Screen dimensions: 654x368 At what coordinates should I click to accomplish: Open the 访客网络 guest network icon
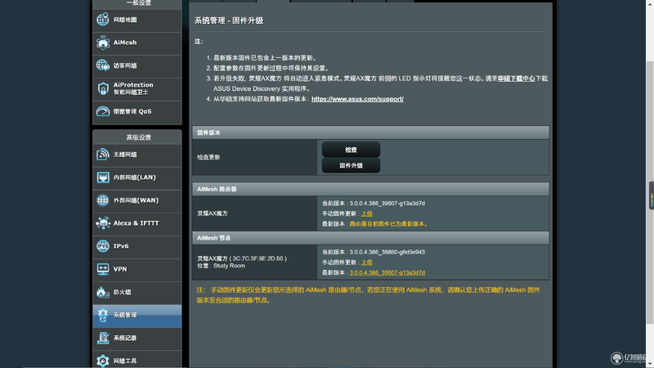tap(103, 65)
